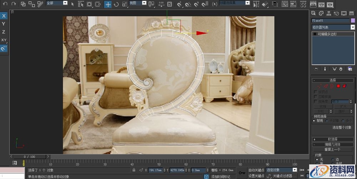The height and width of the screenshot is (179, 357).
Task: Toggle the selection lock padlock icon
Action: tap(134, 170)
